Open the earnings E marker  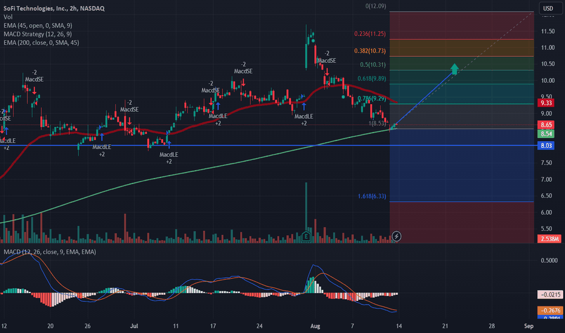306,236
